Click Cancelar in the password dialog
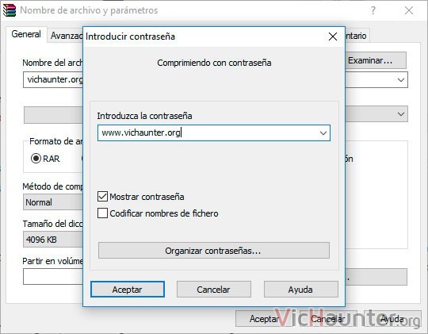Image resolution: width=428 pixels, height=334 pixels. pyautogui.click(x=214, y=289)
